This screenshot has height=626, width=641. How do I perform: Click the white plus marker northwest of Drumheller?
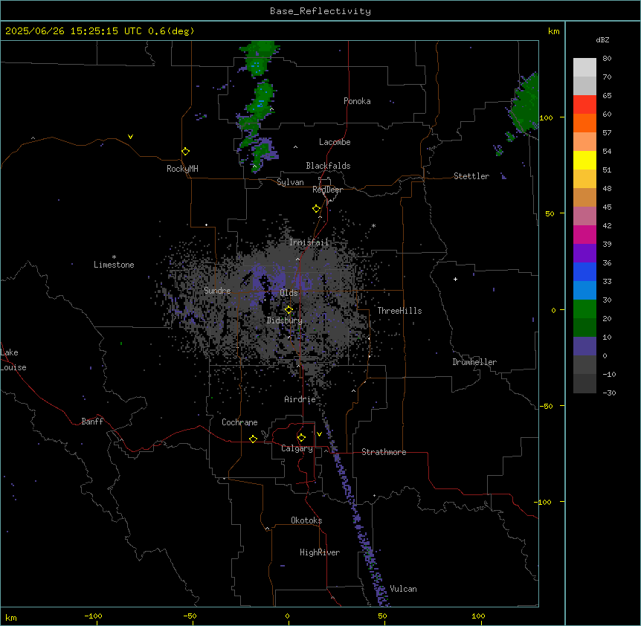455,279
